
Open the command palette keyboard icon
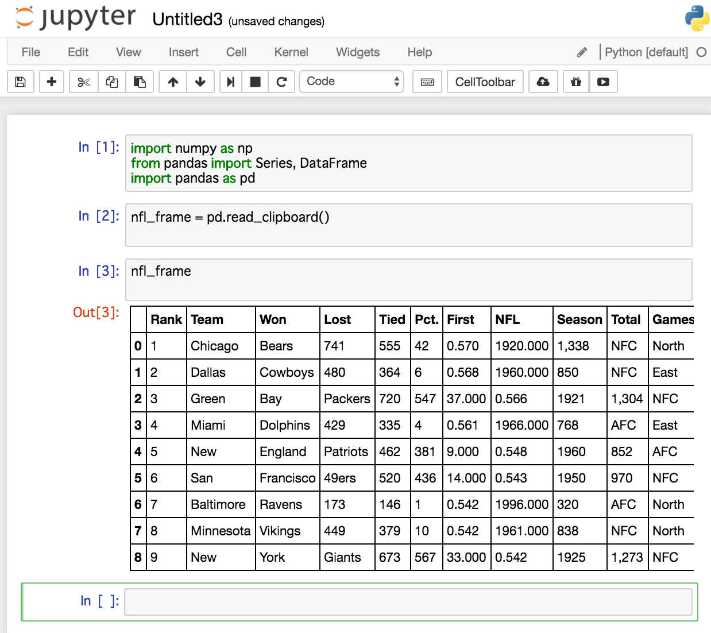(x=427, y=82)
